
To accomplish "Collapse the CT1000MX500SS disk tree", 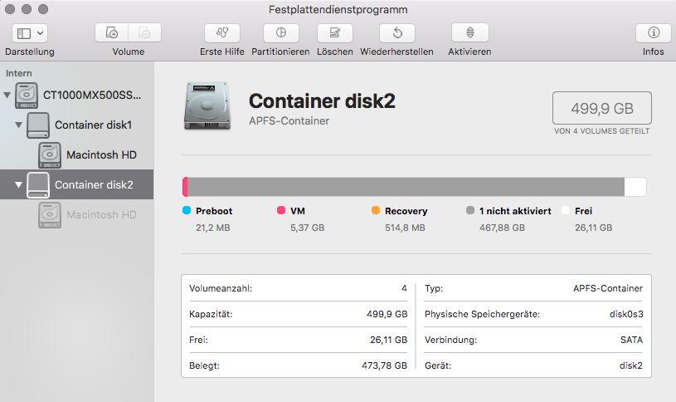I will tap(8, 96).
